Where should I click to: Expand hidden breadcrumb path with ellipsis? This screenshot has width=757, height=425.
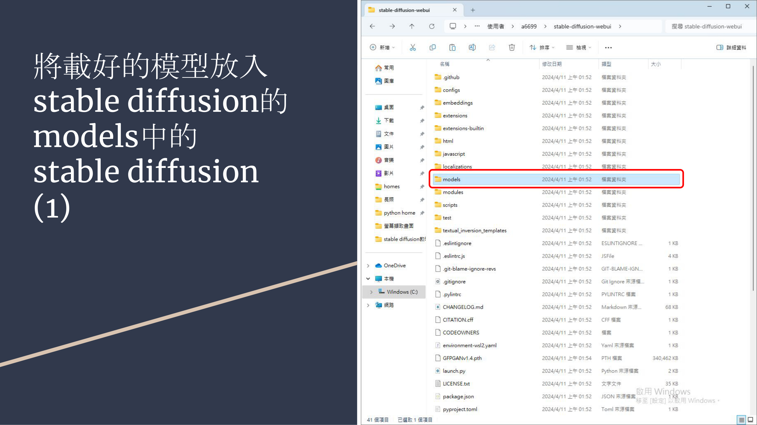click(477, 26)
